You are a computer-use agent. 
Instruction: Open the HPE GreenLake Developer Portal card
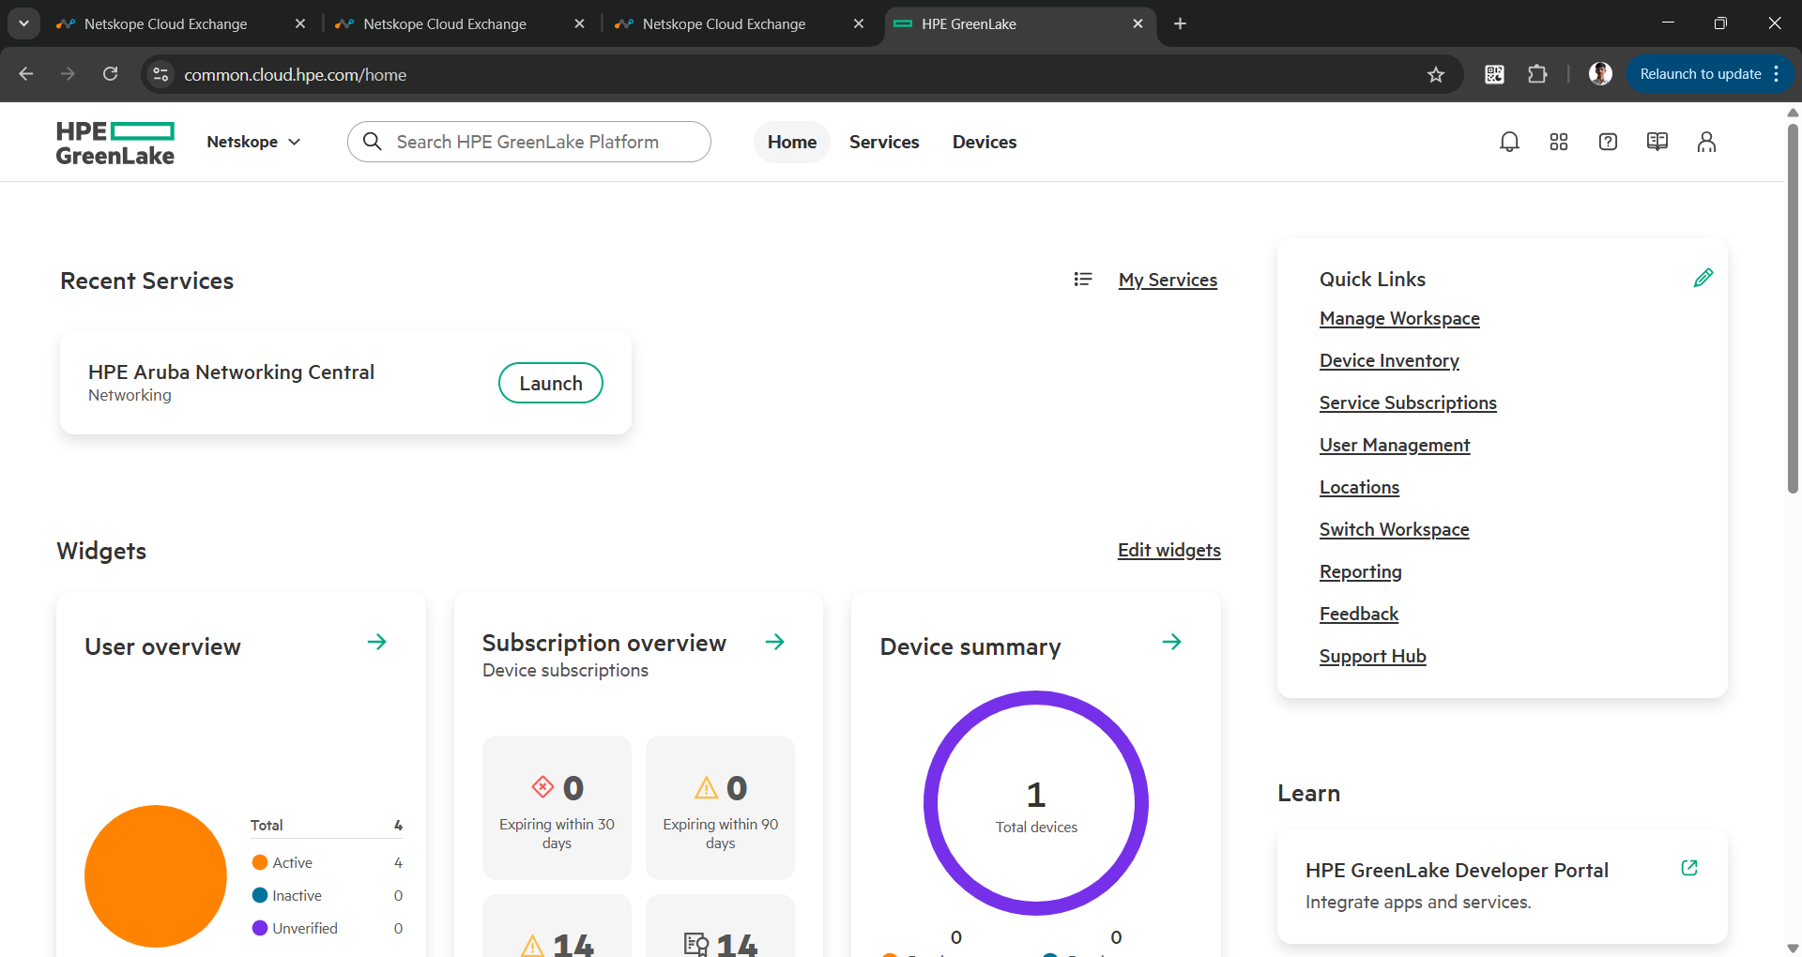tap(1502, 886)
